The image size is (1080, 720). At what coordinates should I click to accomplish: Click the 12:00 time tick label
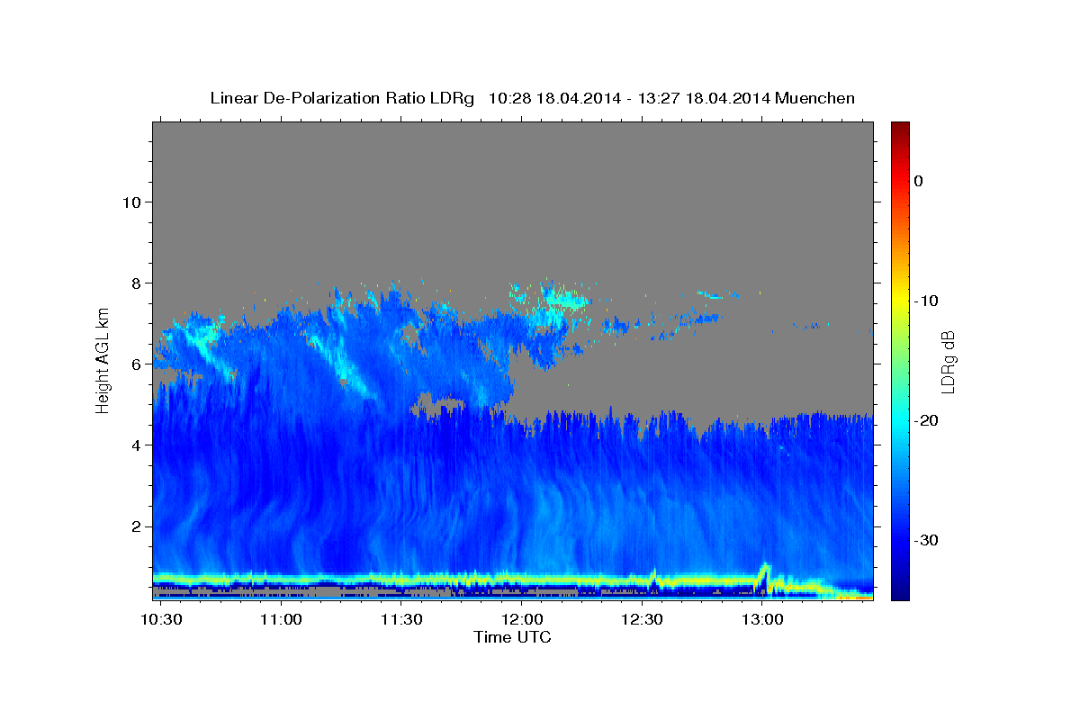pos(522,620)
